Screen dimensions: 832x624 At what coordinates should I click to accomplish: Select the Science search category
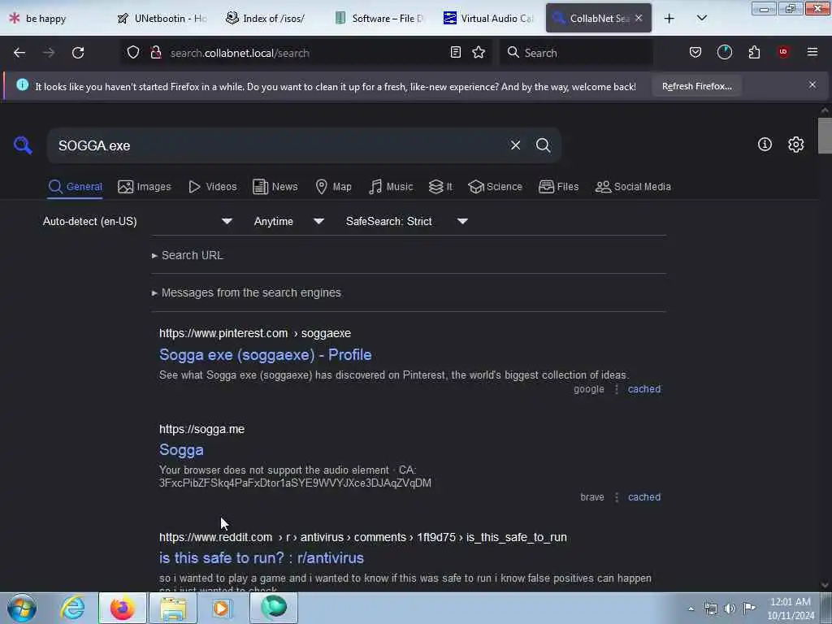tap(495, 187)
